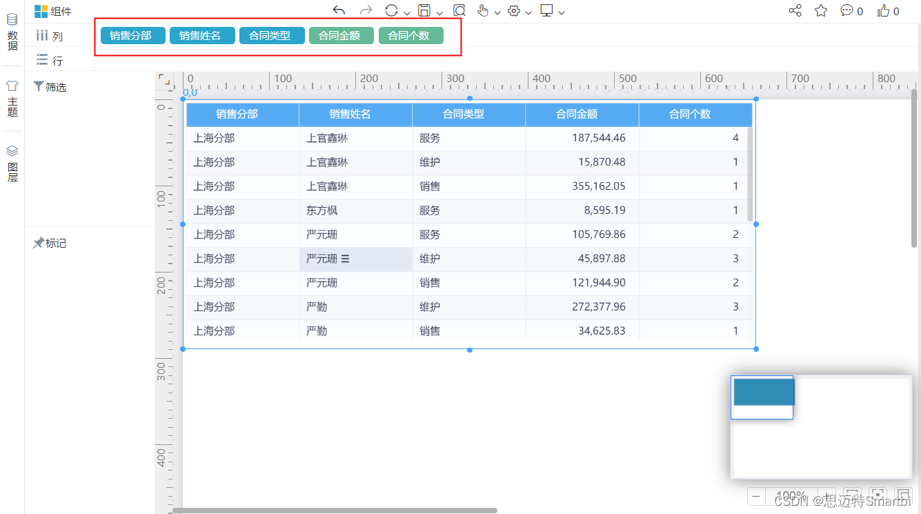Select the 合同类型 field pill

[x=272, y=36]
